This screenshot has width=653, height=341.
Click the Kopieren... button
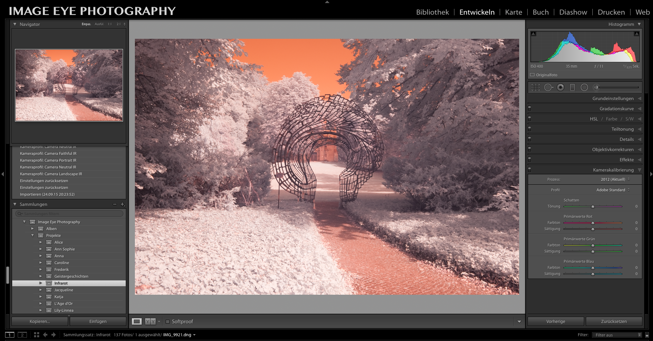[x=40, y=321]
